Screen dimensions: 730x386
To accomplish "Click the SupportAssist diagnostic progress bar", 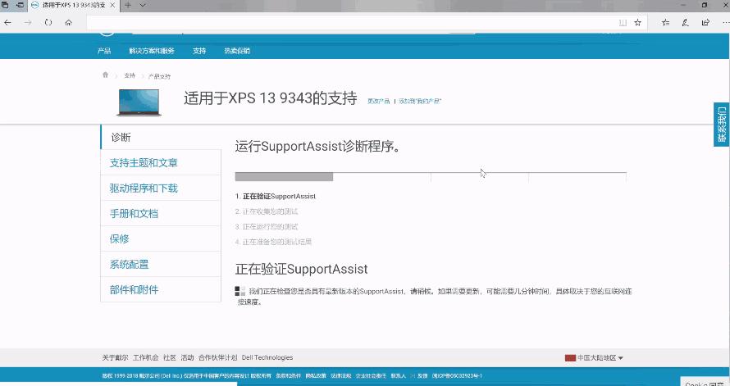I will pos(431,177).
